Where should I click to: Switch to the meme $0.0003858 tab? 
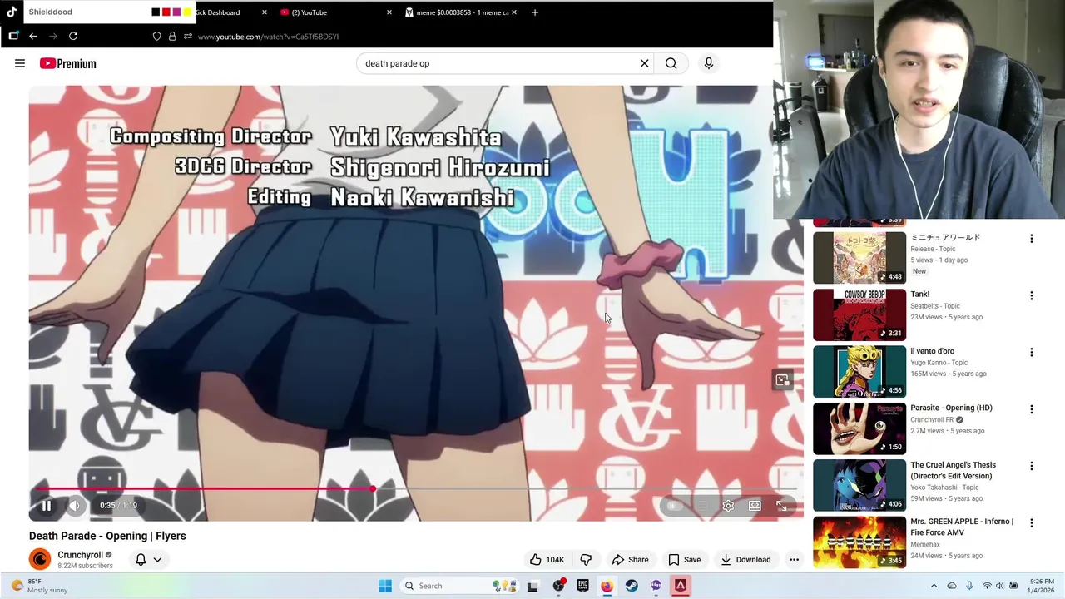coord(460,12)
